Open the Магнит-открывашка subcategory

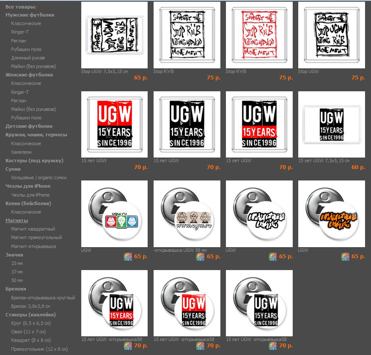pos(33,246)
